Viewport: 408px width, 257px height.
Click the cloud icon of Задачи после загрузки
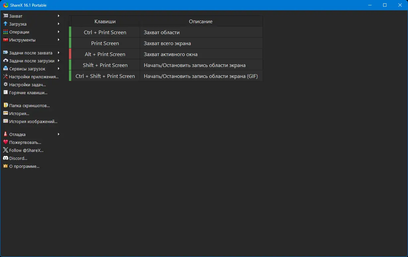[x=5, y=61]
